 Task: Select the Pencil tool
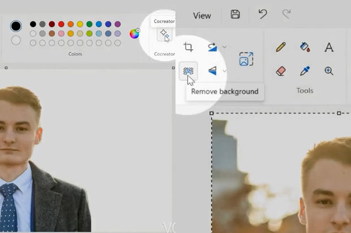(x=281, y=47)
